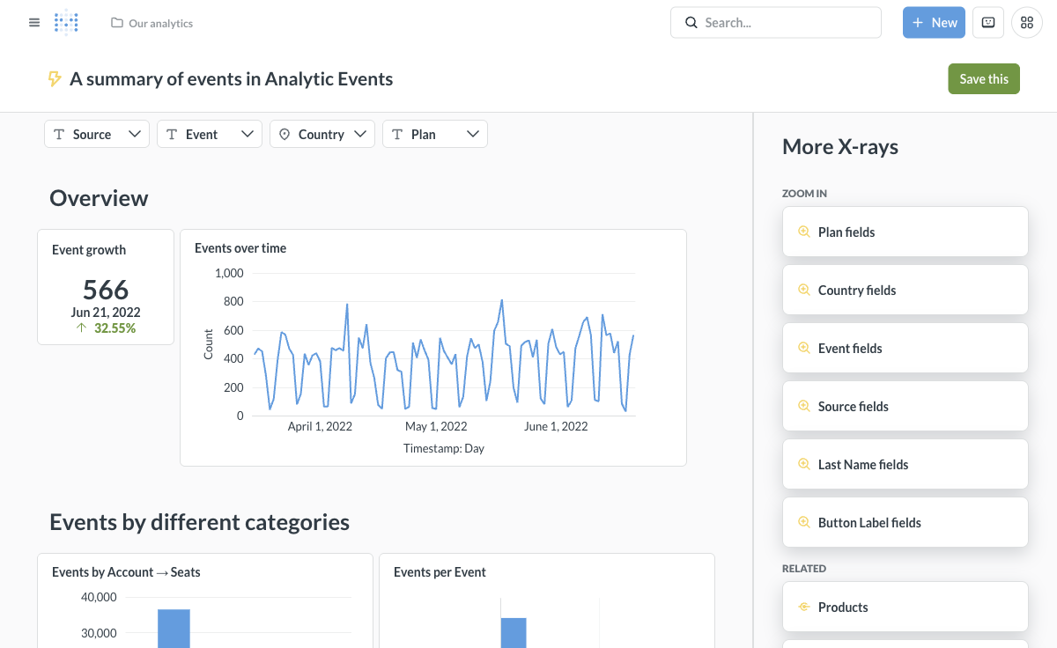
Task: Click the Events over time chart title
Action: [240, 248]
